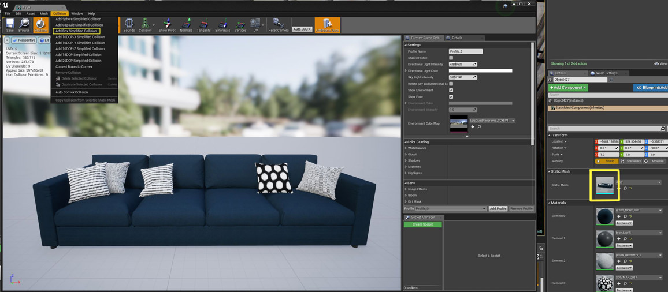Image resolution: width=668 pixels, height=292 pixels.
Task: Browse to Environment Cube Map asset magnifier
Action: (x=479, y=126)
